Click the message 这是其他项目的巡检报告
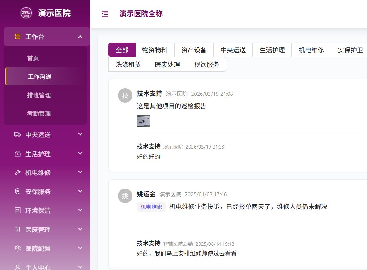367x270 pixels. [x=171, y=106]
